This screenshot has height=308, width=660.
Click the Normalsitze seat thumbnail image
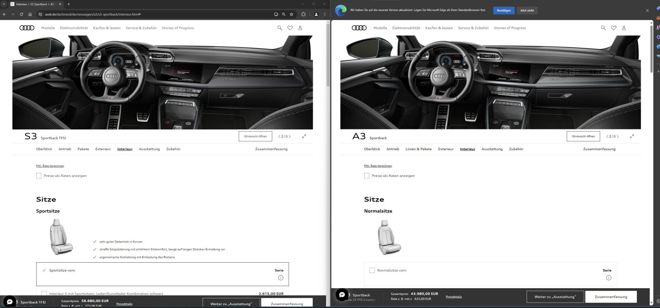pos(389,237)
